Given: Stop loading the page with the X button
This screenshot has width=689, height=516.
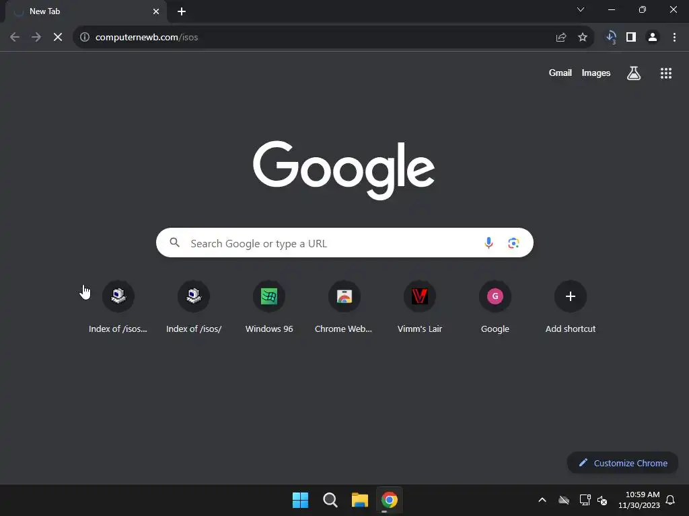Looking at the screenshot, I should 58,38.
